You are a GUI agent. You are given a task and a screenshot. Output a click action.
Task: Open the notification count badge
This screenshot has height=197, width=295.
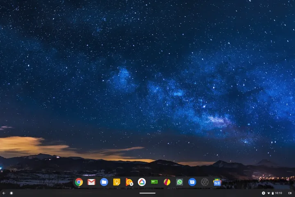coord(263,193)
